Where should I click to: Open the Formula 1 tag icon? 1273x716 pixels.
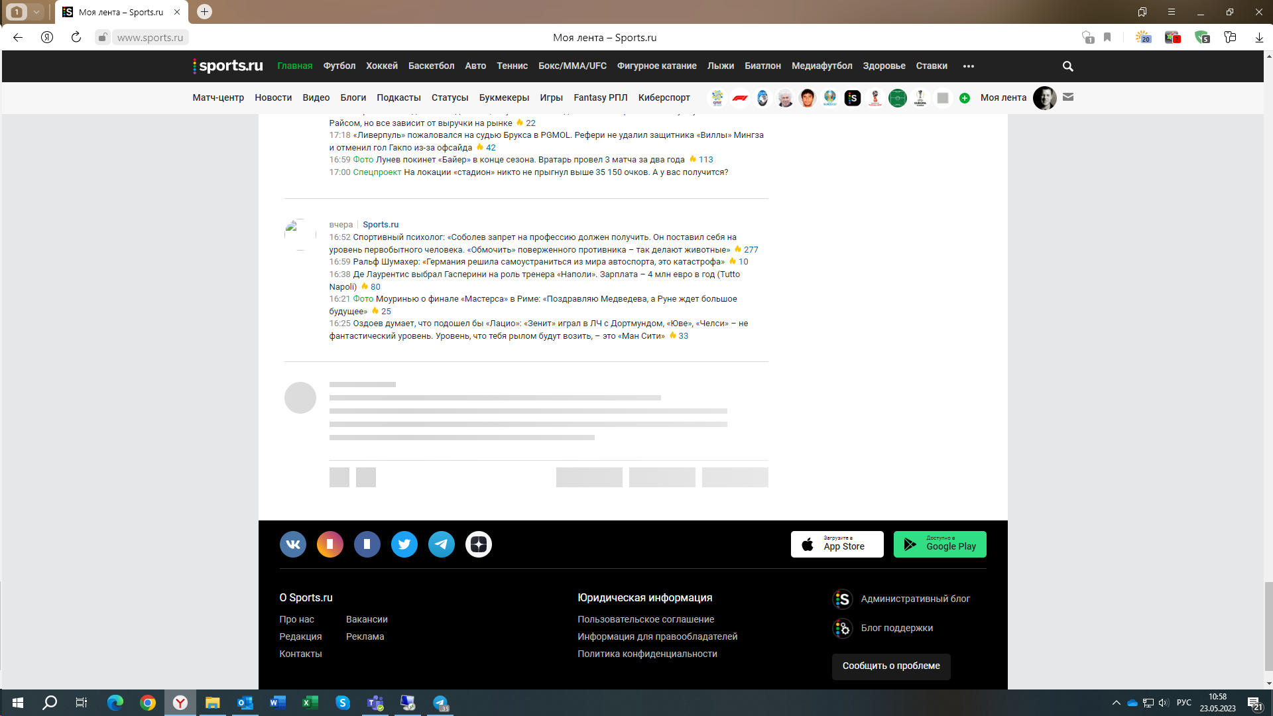pos(740,98)
